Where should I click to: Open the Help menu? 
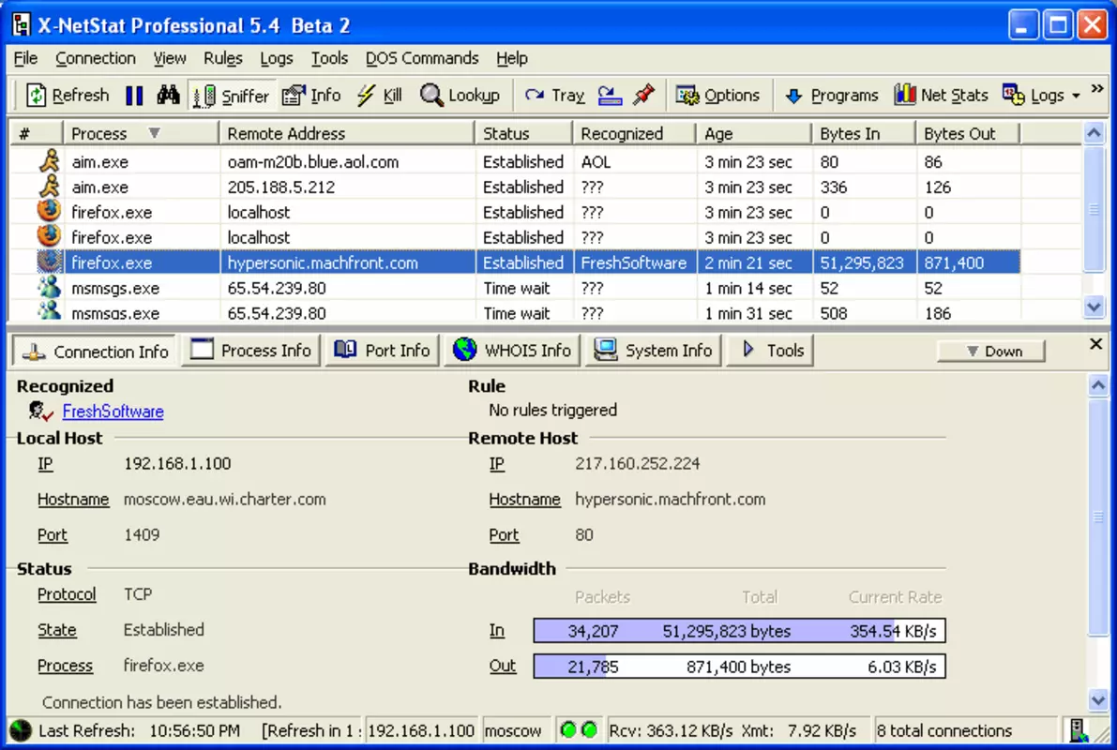(x=511, y=58)
